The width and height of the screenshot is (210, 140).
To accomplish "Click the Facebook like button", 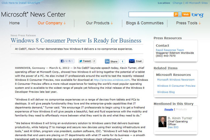I will (67, 61).
